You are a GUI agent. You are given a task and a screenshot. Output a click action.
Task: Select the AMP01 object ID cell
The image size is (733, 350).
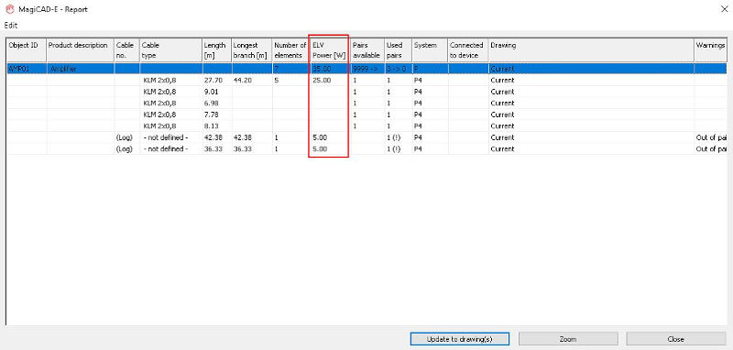[x=27, y=69]
